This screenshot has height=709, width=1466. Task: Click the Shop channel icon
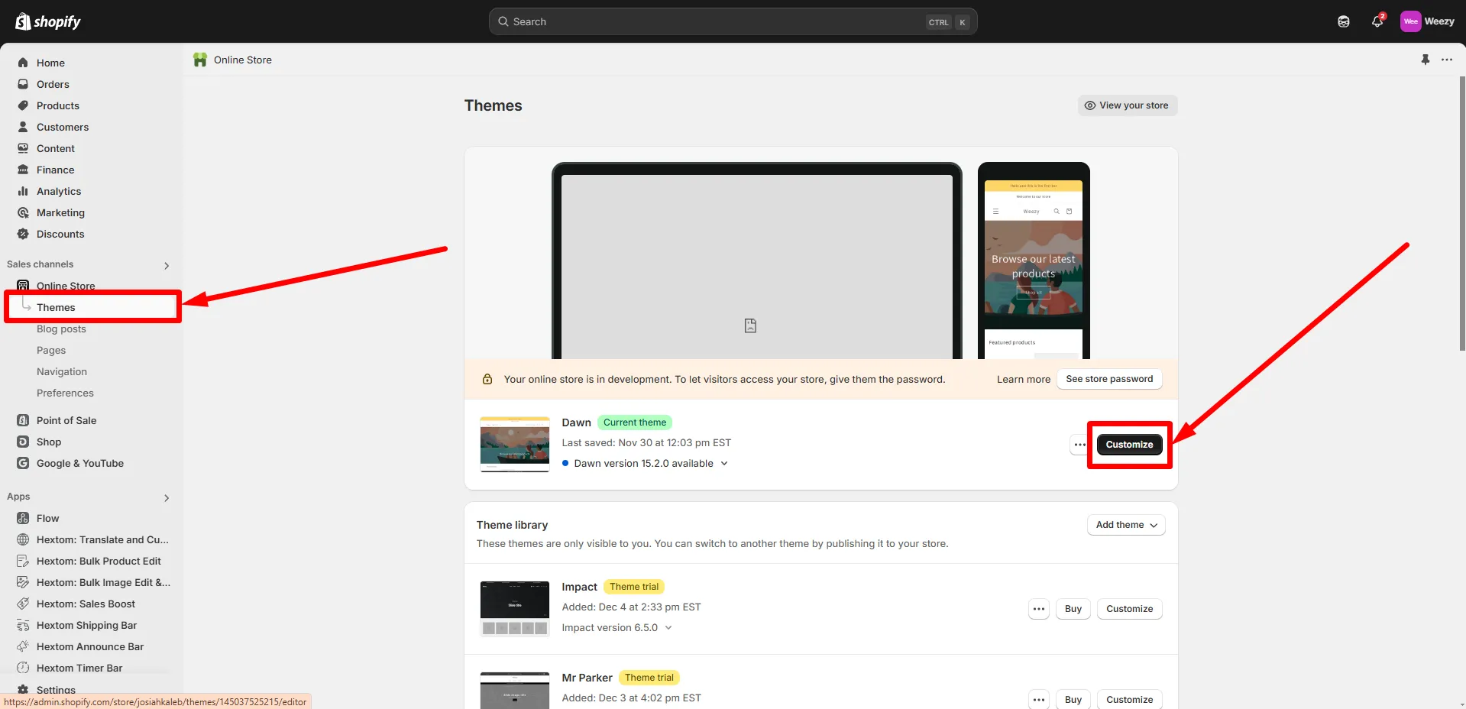pos(23,442)
